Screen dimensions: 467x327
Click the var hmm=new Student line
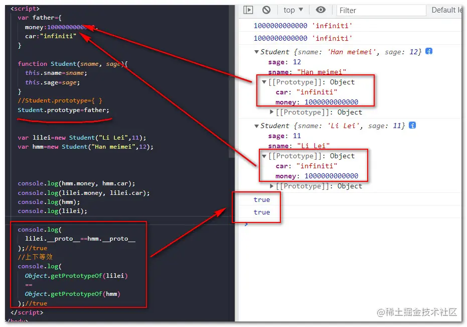point(85,147)
